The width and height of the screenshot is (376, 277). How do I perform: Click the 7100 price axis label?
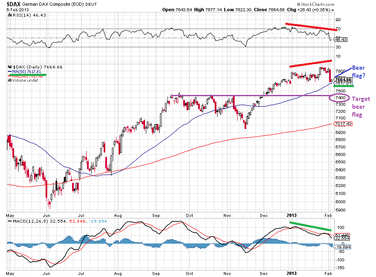point(340,118)
